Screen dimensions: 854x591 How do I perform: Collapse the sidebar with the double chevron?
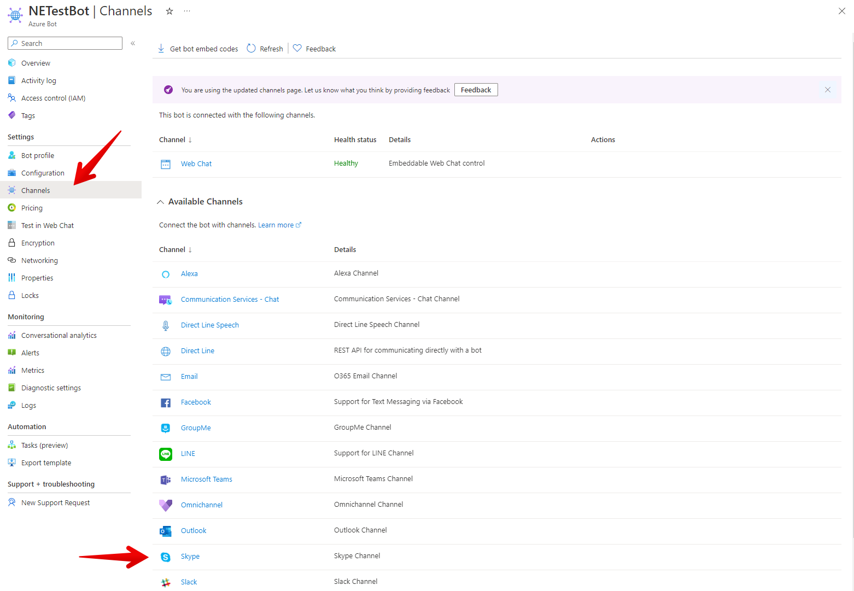click(x=133, y=43)
